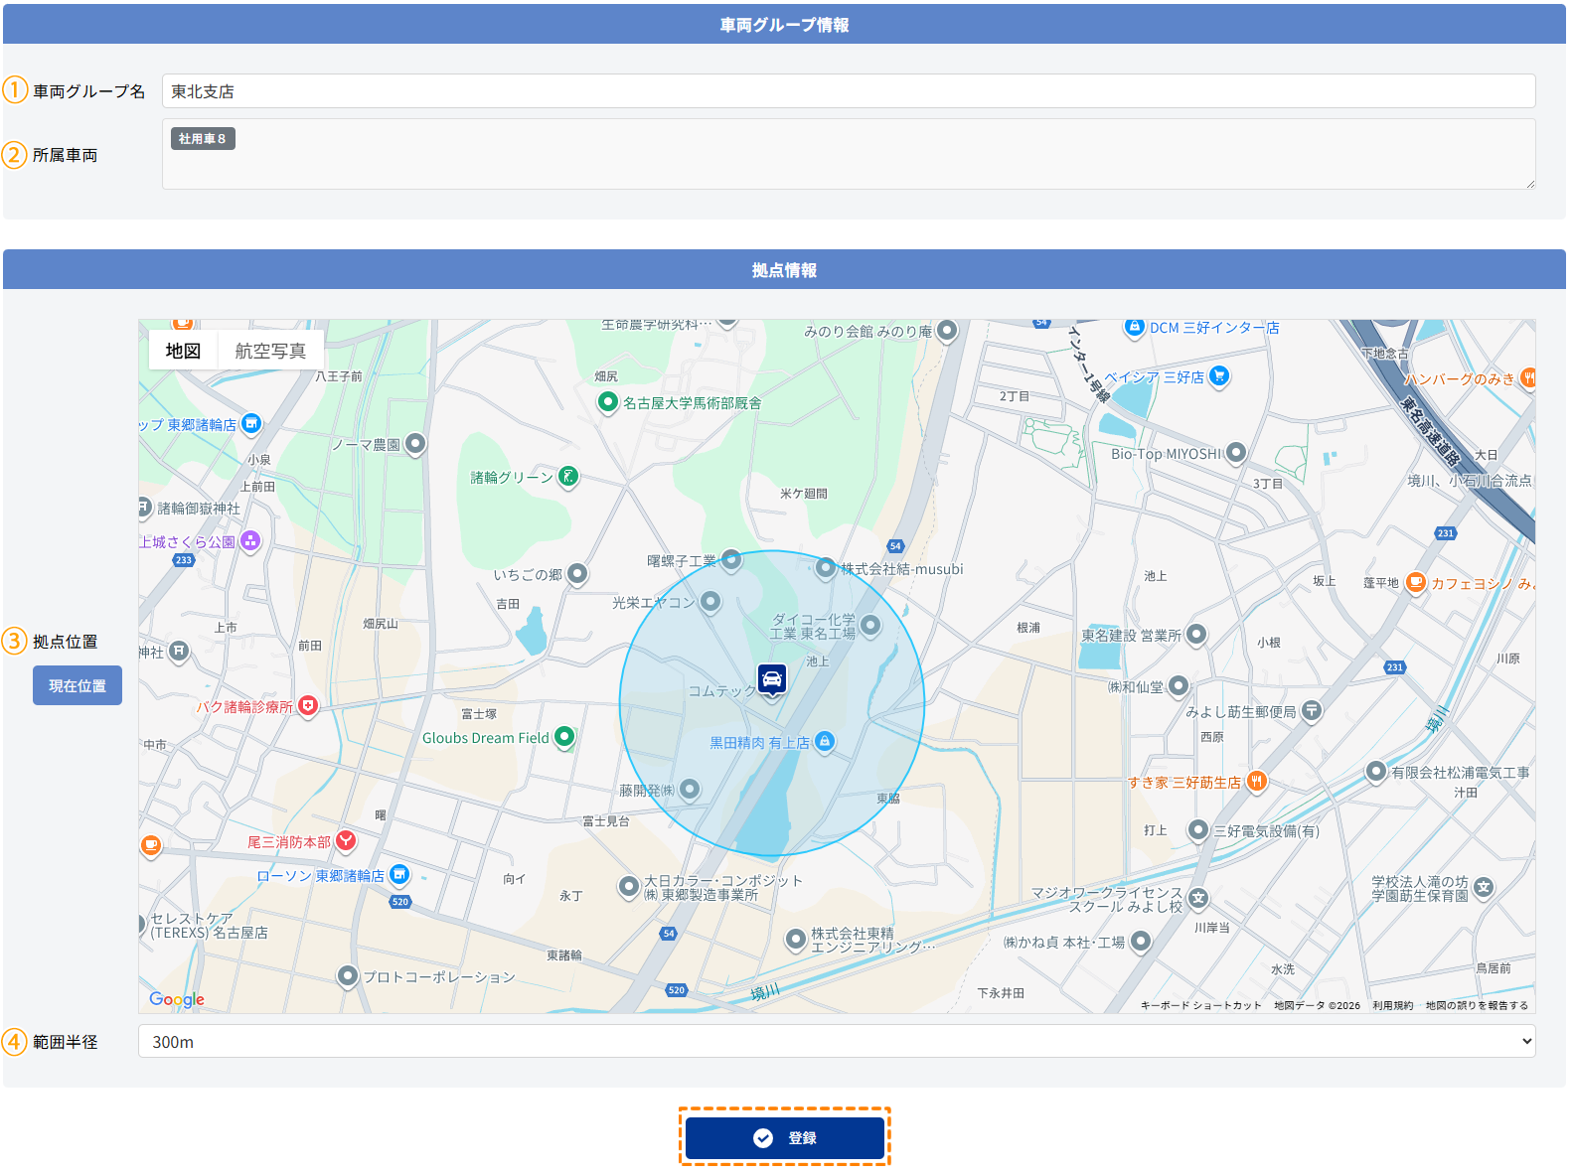1574x1175 pixels.
Task: Click the 社用車8 vehicle tag
Action: coord(203,139)
